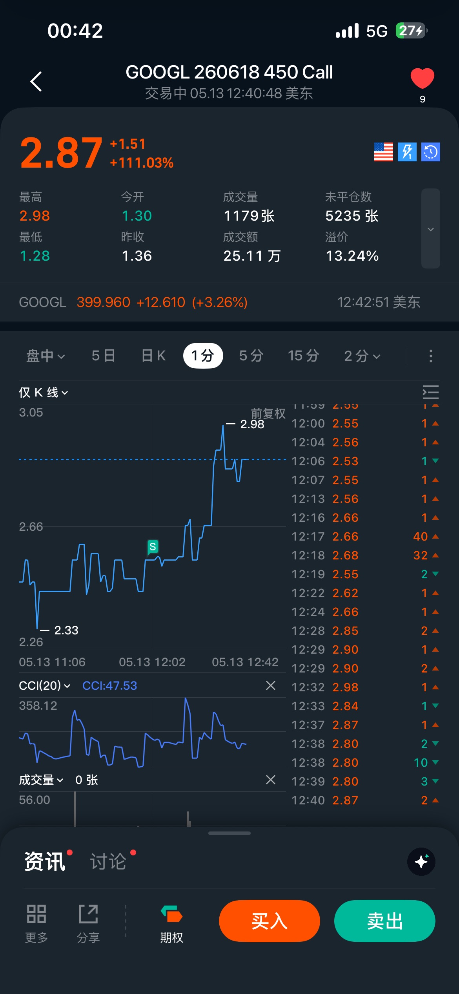Toggle the tick list panel icon
The height and width of the screenshot is (994, 459).
click(430, 392)
